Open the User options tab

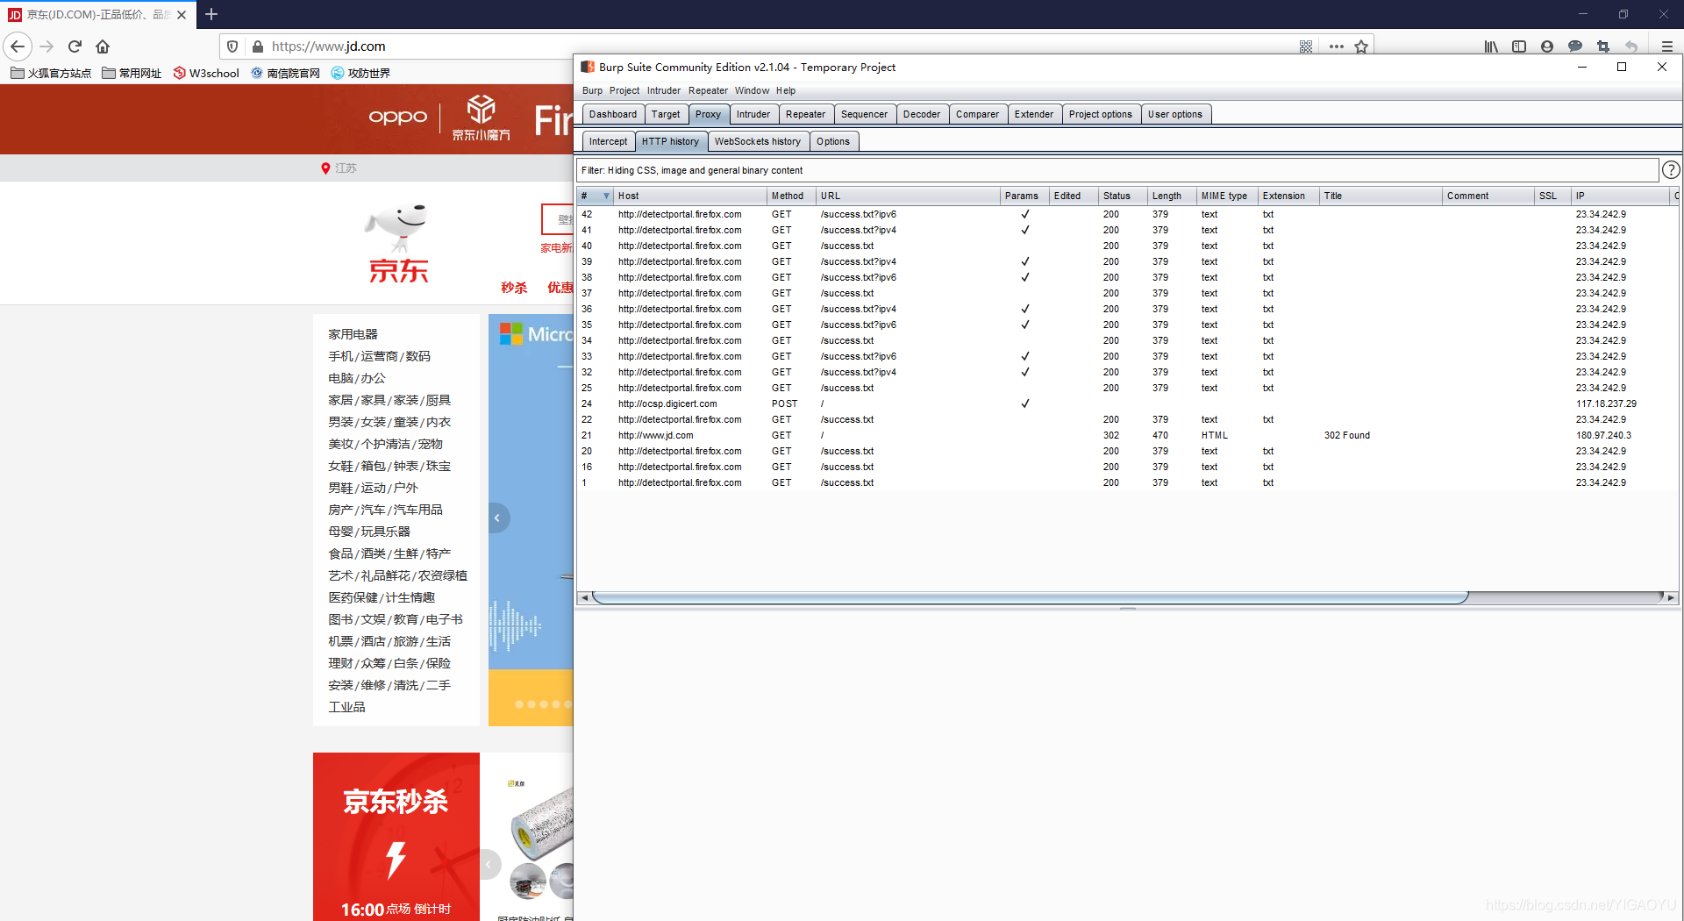pyautogui.click(x=1175, y=114)
